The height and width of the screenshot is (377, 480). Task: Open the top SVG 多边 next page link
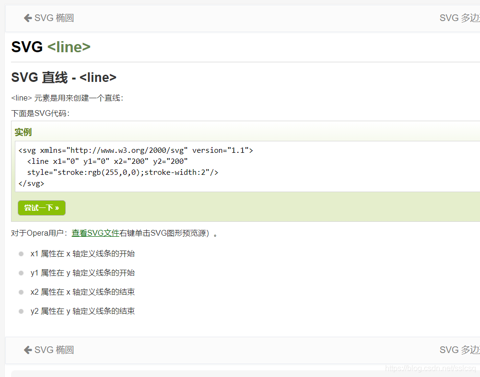coord(459,18)
